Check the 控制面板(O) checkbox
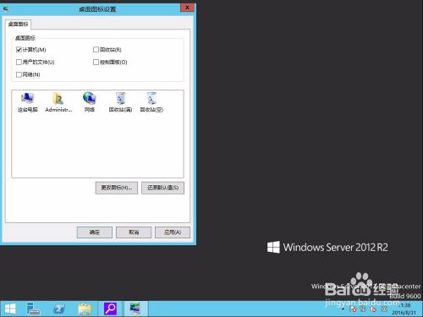The width and height of the screenshot is (423, 317). (96, 62)
